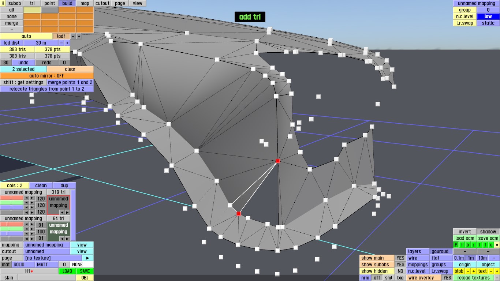Viewport: 500px width, 281px height.
Task: Set grid size to 10m
Action: (x=483, y=258)
